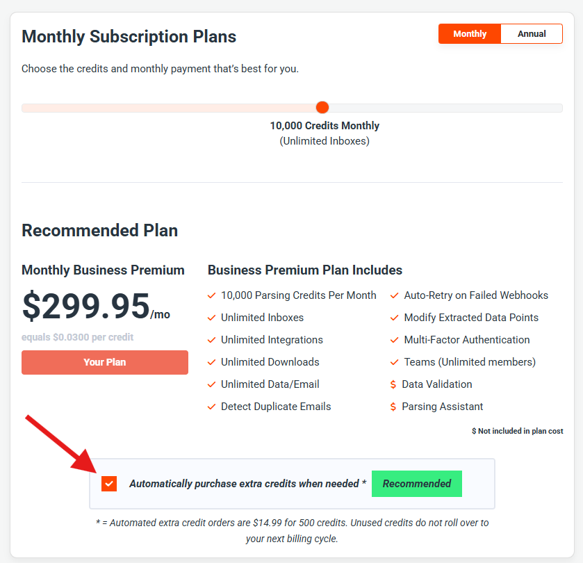Image resolution: width=583 pixels, height=563 pixels.
Task: Click checkmark icon beside 10,000 Parsing Credits
Action: (211, 295)
